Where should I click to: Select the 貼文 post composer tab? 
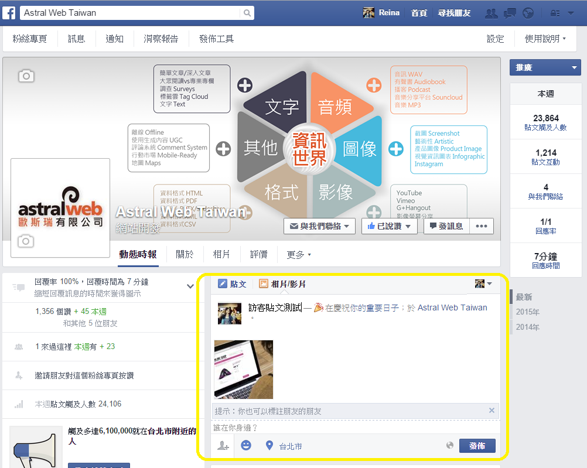click(x=232, y=284)
